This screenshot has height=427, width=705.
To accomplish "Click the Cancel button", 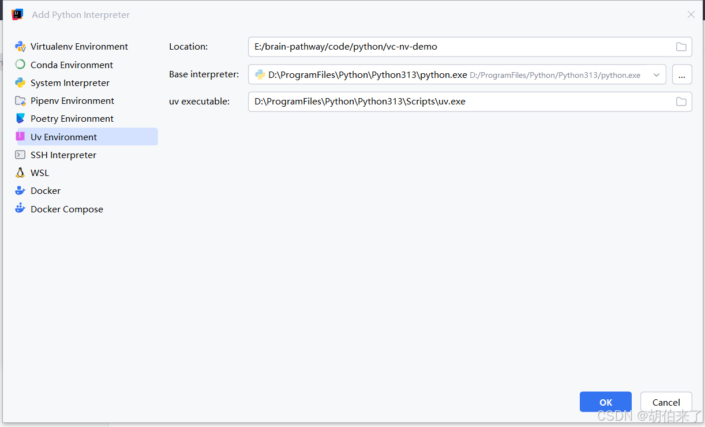I will 666,402.
